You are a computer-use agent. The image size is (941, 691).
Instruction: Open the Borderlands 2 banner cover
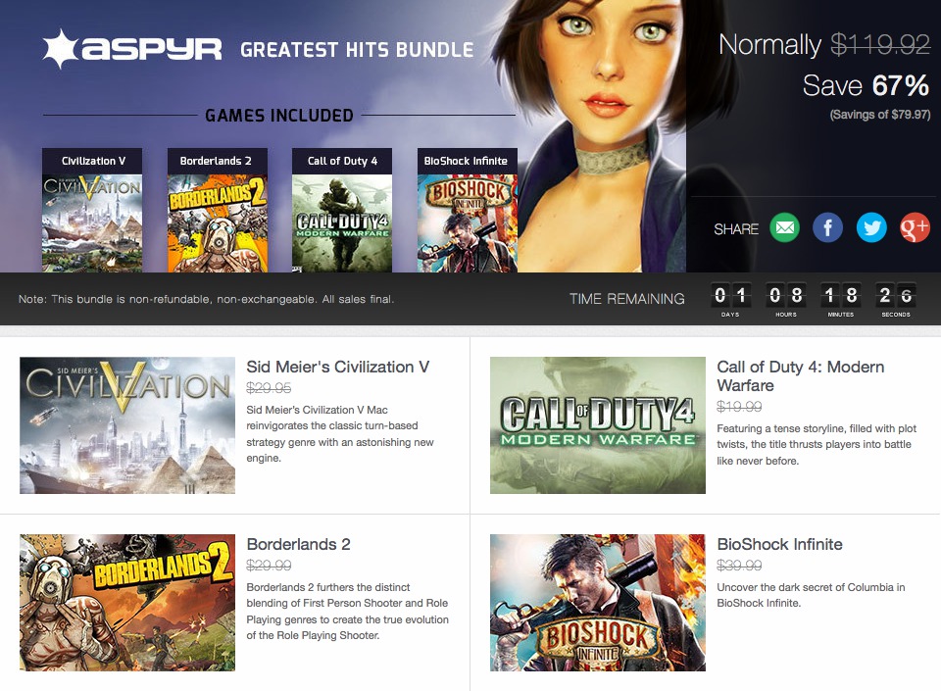(x=218, y=223)
